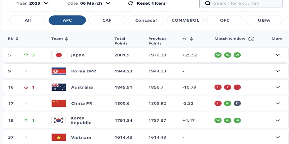
Task: Click the China PR flag icon
Action: (x=59, y=103)
